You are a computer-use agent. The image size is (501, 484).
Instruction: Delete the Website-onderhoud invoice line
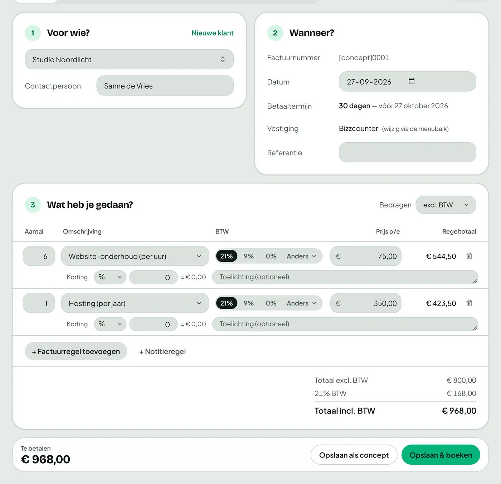(x=469, y=256)
